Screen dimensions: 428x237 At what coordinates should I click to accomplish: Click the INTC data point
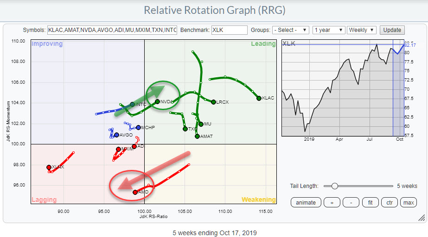point(132,104)
